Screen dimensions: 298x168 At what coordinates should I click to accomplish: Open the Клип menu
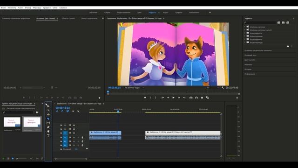[20, 8]
